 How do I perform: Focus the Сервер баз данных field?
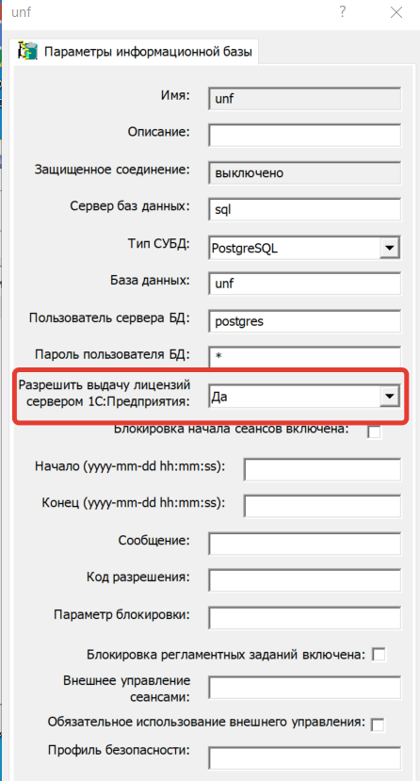pyautogui.click(x=304, y=210)
